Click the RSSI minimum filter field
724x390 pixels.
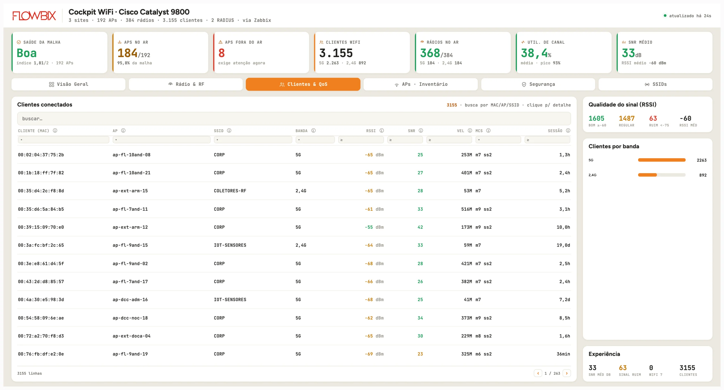click(361, 140)
